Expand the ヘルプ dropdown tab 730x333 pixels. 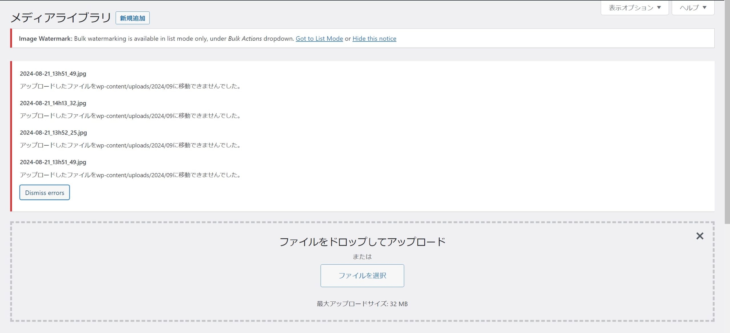click(x=693, y=8)
